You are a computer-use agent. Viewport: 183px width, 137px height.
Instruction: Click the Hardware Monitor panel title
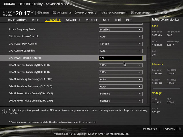point(168,20)
